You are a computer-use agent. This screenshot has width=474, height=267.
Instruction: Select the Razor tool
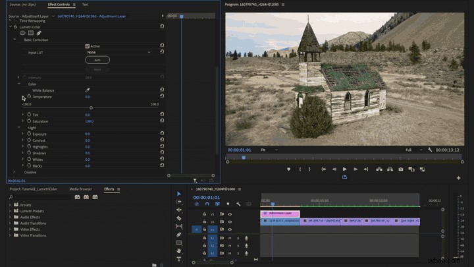pyautogui.click(x=179, y=218)
